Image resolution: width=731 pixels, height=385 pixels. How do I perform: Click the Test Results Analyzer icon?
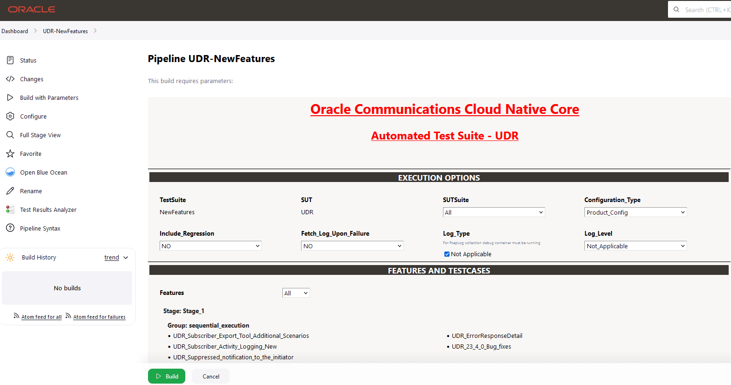(10, 210)
